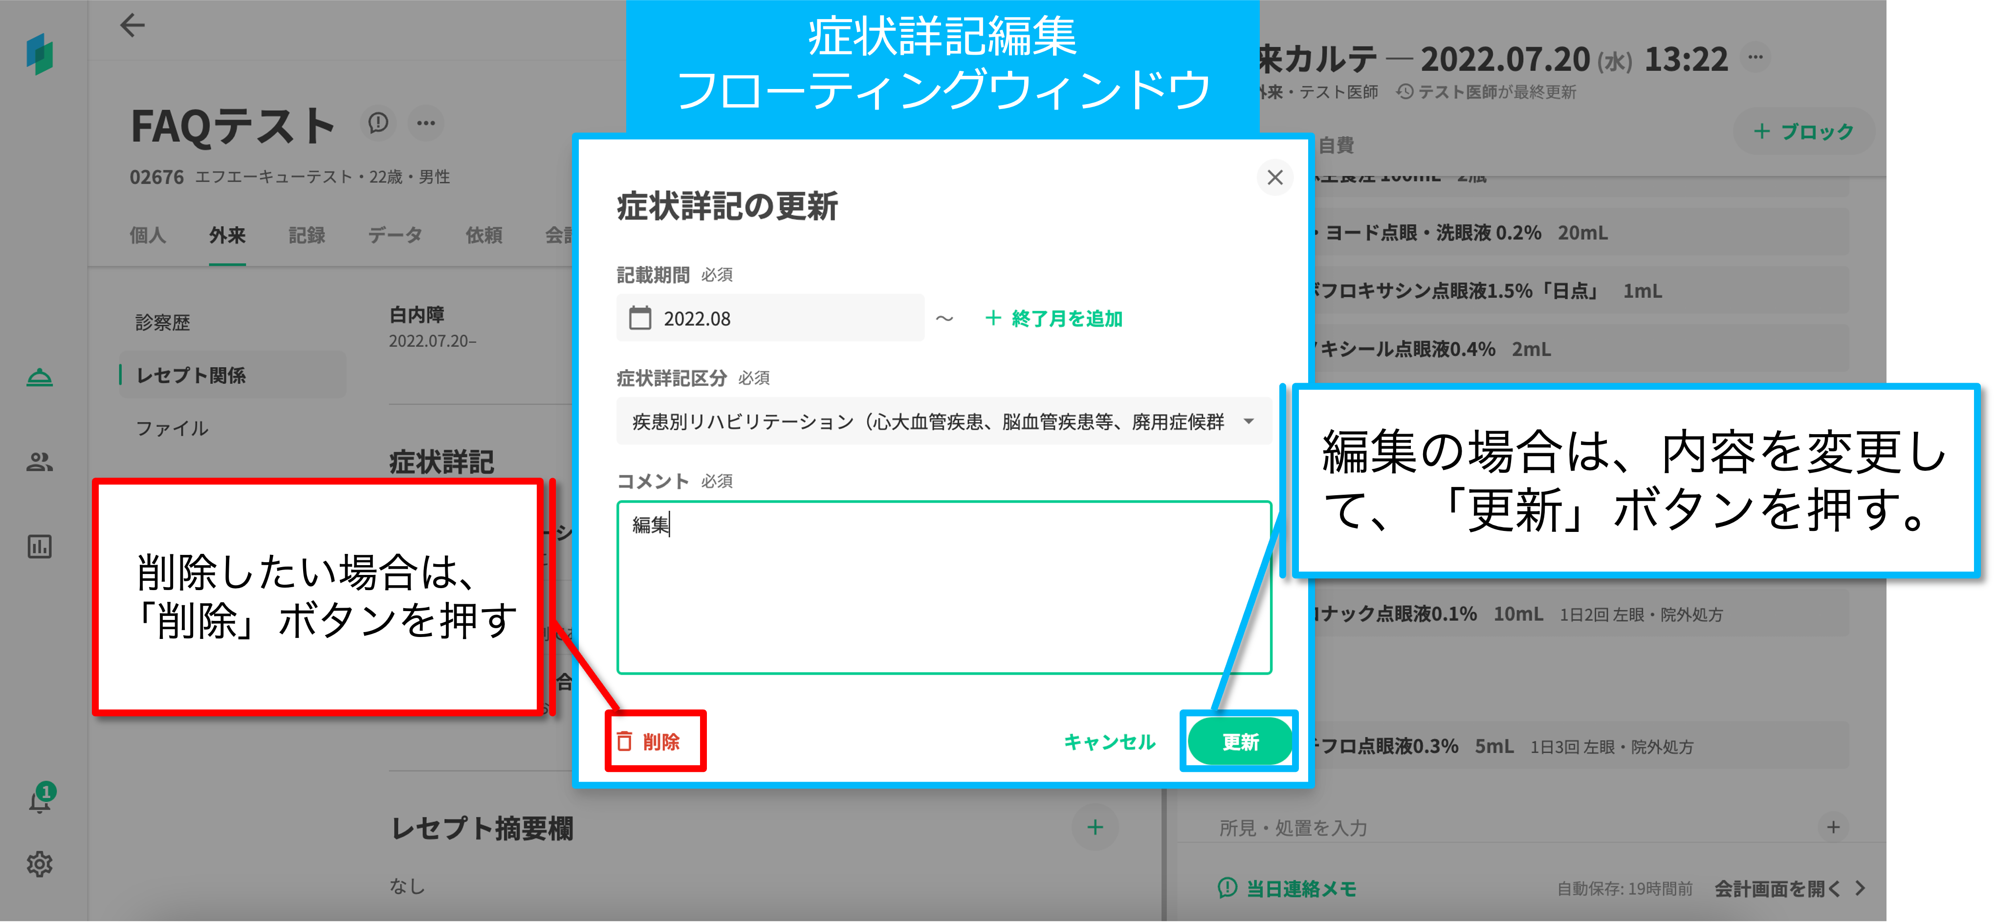The width and height of the screenshot is (1996, 923).
Task: Open the settings gear in sidebar
Action: pyautogui.click(x=40, y=863)
